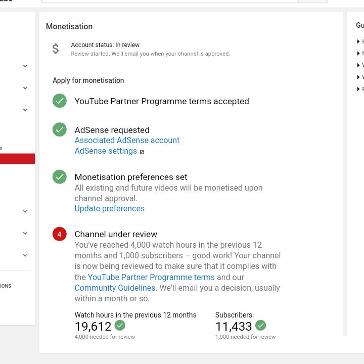Click external link icon after AdSense settings

pos(142,152)
